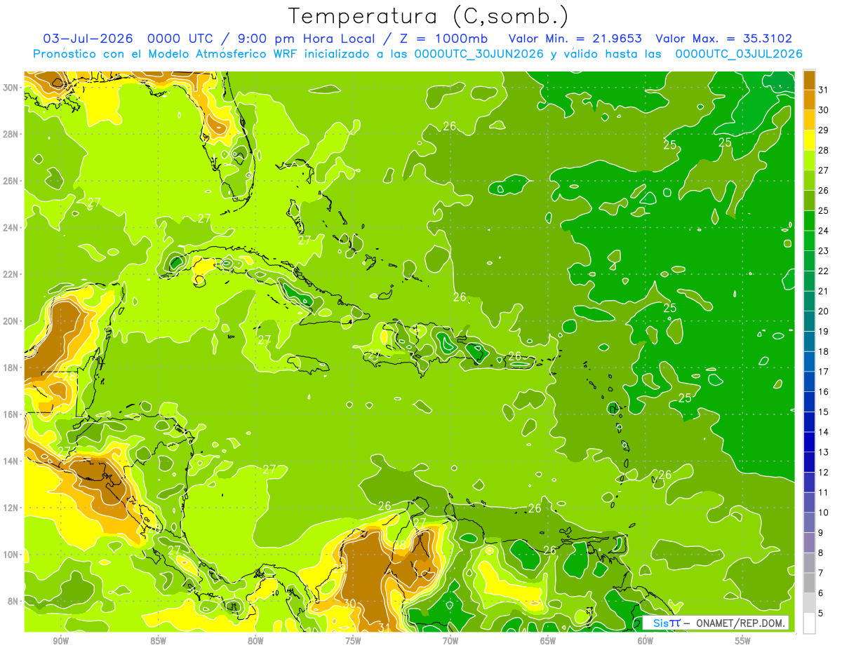Click the "30N" latitude axis label
The width and height of the screenshot is (842, 650).
[12, 88]
